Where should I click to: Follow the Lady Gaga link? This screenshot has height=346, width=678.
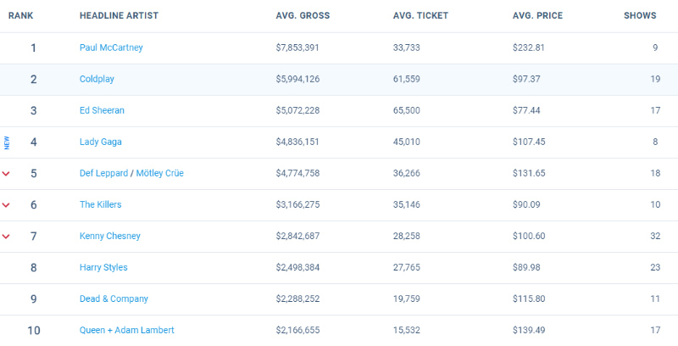tap(100, 142)
